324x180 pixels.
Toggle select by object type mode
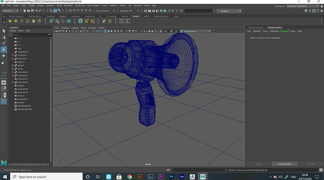pyautogui.click(x=55, y=10)
